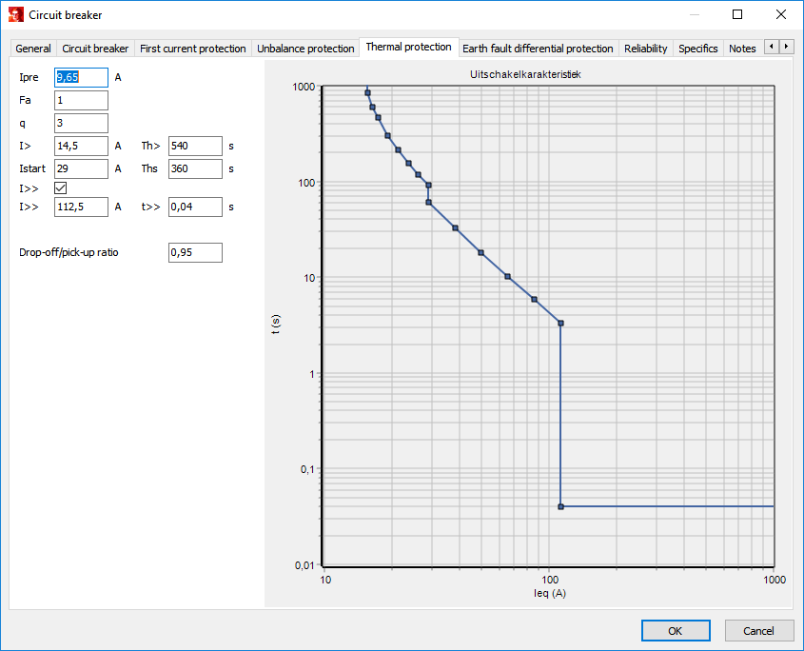Click the t (s) axis label

(x=276, y=325)
